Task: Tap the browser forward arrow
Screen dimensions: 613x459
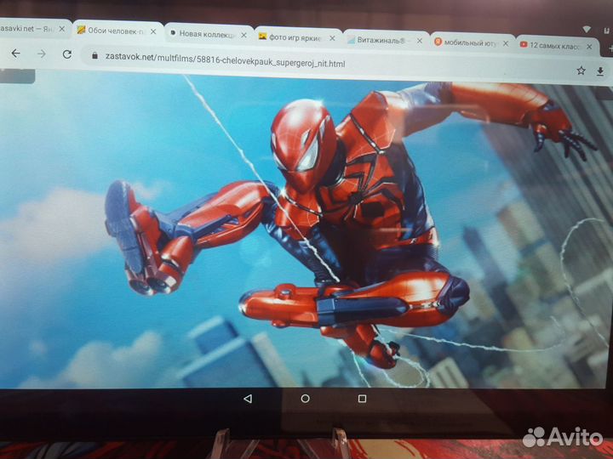Action: 41,54
